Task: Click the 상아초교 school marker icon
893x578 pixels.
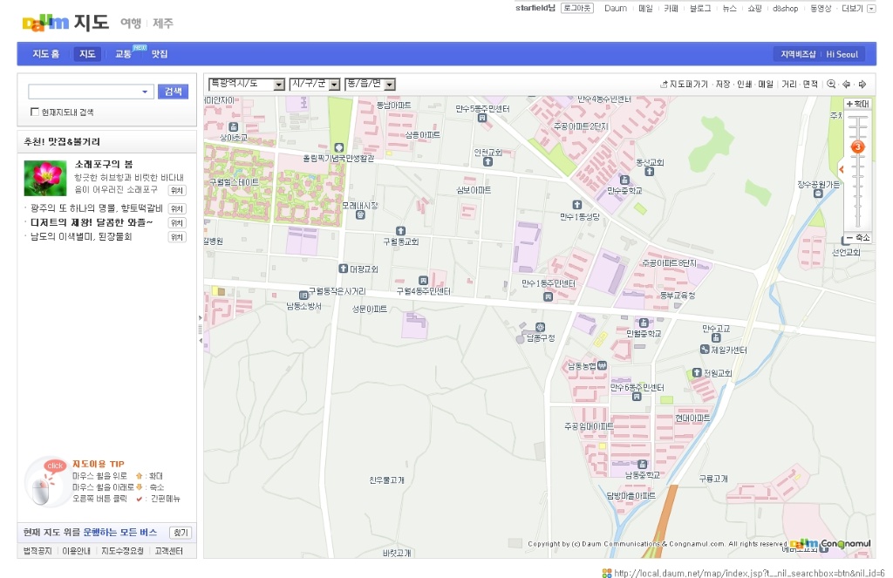Action: [x=233, y=127]
